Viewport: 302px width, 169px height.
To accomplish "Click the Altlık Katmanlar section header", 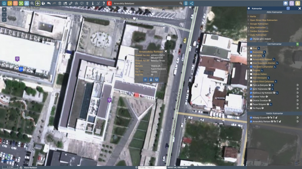I will pos(274,12).
